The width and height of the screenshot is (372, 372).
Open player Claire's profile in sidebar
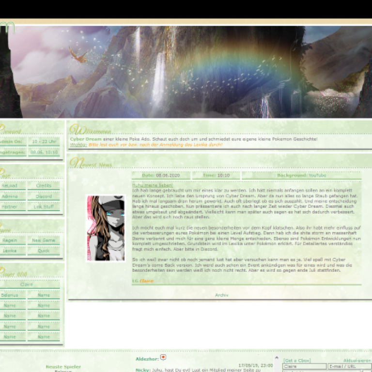tap(27, 285)
